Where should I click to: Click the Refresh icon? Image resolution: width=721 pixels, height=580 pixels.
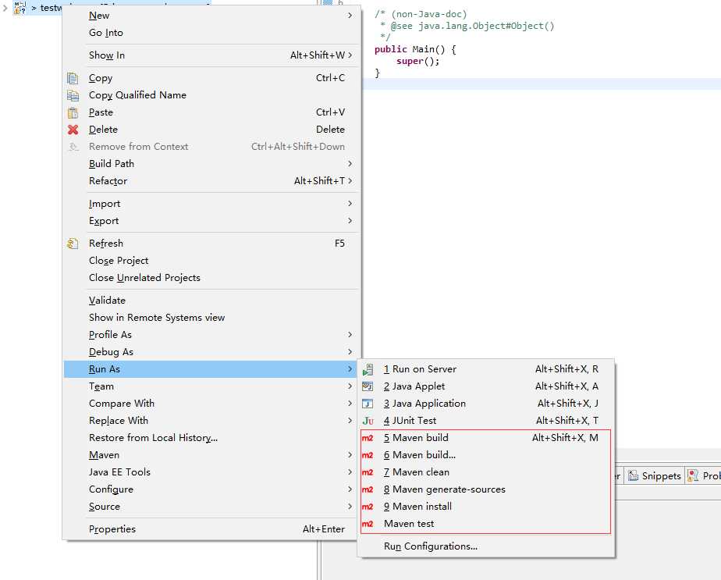click(73, 244)
